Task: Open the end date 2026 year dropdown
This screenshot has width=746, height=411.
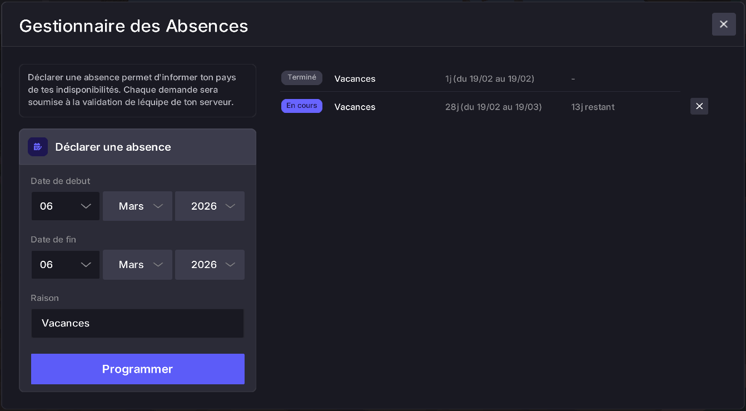Action: point(210,265)
